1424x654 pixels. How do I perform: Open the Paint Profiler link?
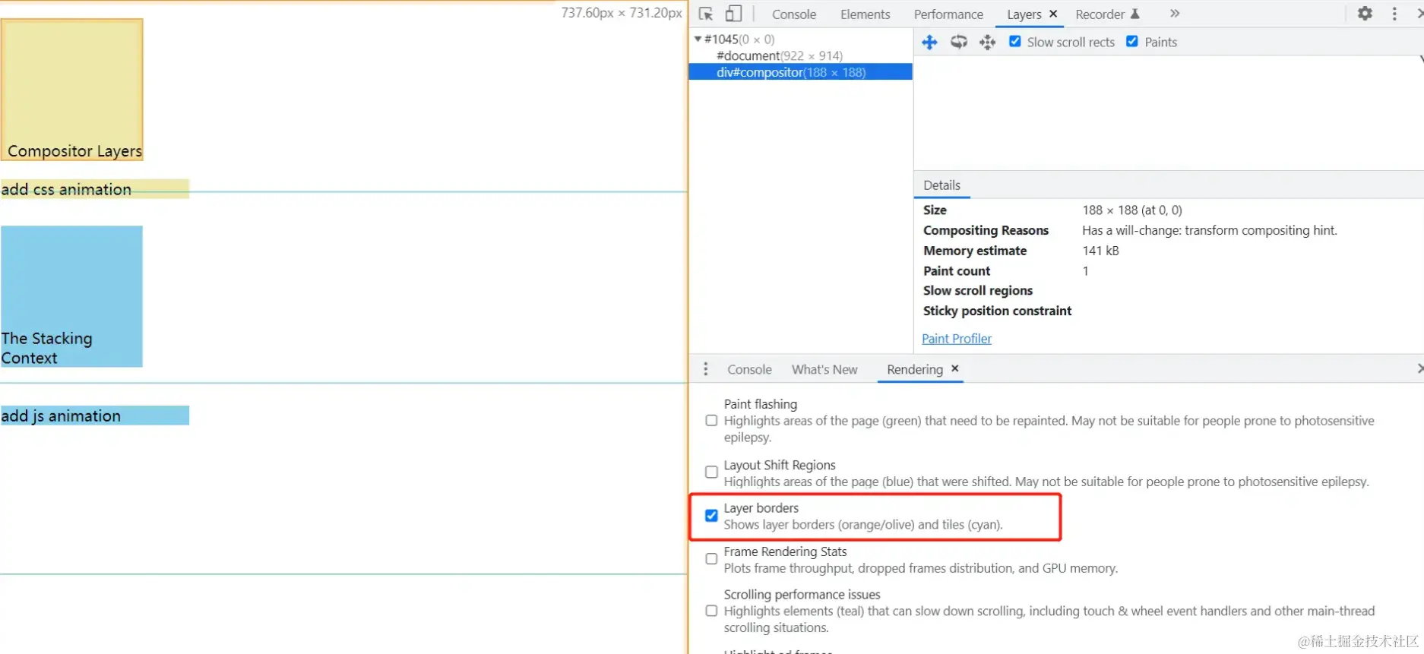pyautogui.click(x=957, y=339)
